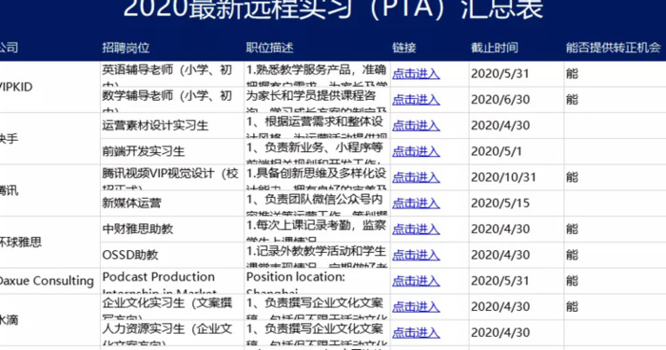Click the 链接 column header
The height and width of the screenshot is (350, 666).
404,48
